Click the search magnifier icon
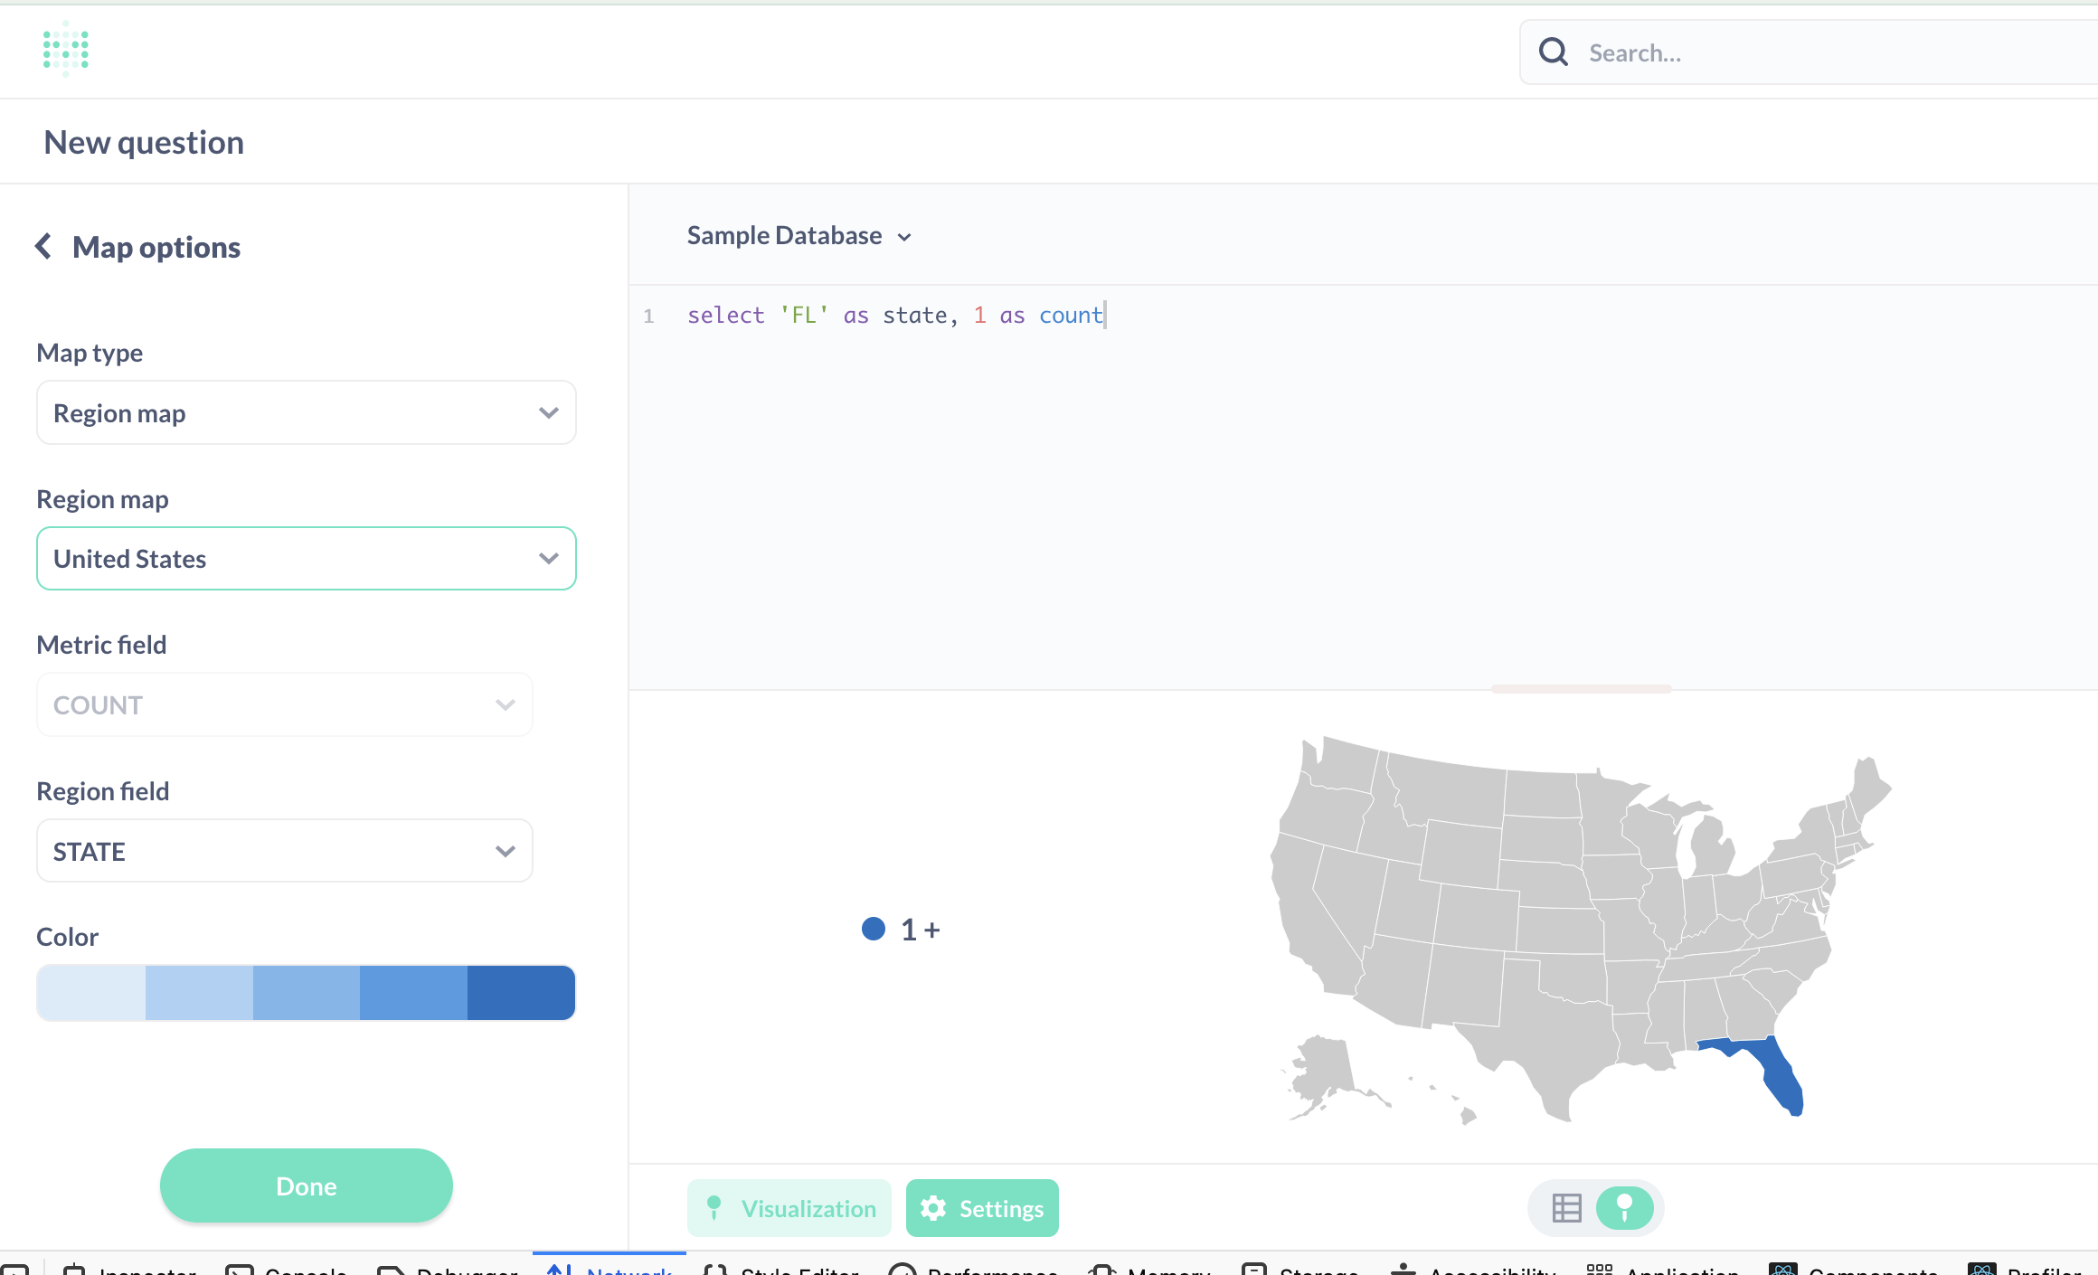The height and width of the screenshot is (1275, 2098). [1553, 52]
